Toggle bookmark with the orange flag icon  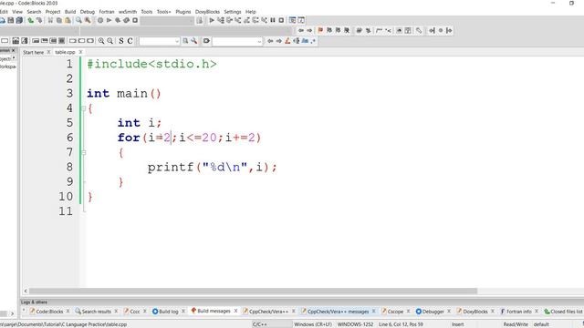point(320,30)
